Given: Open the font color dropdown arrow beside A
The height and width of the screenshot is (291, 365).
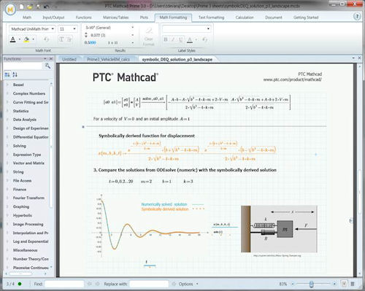Looking at the screenshot, I should tap(20, 39).
